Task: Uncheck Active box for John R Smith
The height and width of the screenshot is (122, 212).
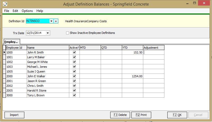Action: (74, 52)
